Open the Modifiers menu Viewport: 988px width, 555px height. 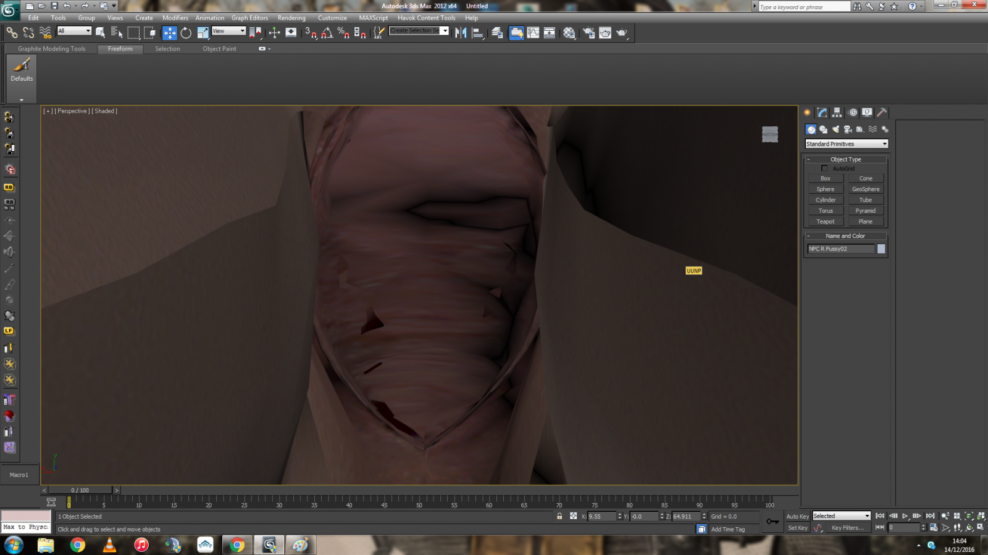(175, 18)
